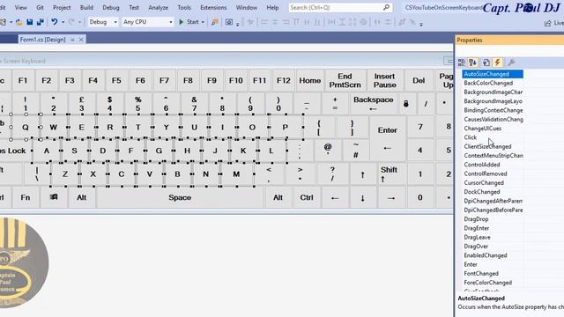The width and height of the screenshot is (564, 317).
Task: Open the Extensions menu
Action: point(213,8)
